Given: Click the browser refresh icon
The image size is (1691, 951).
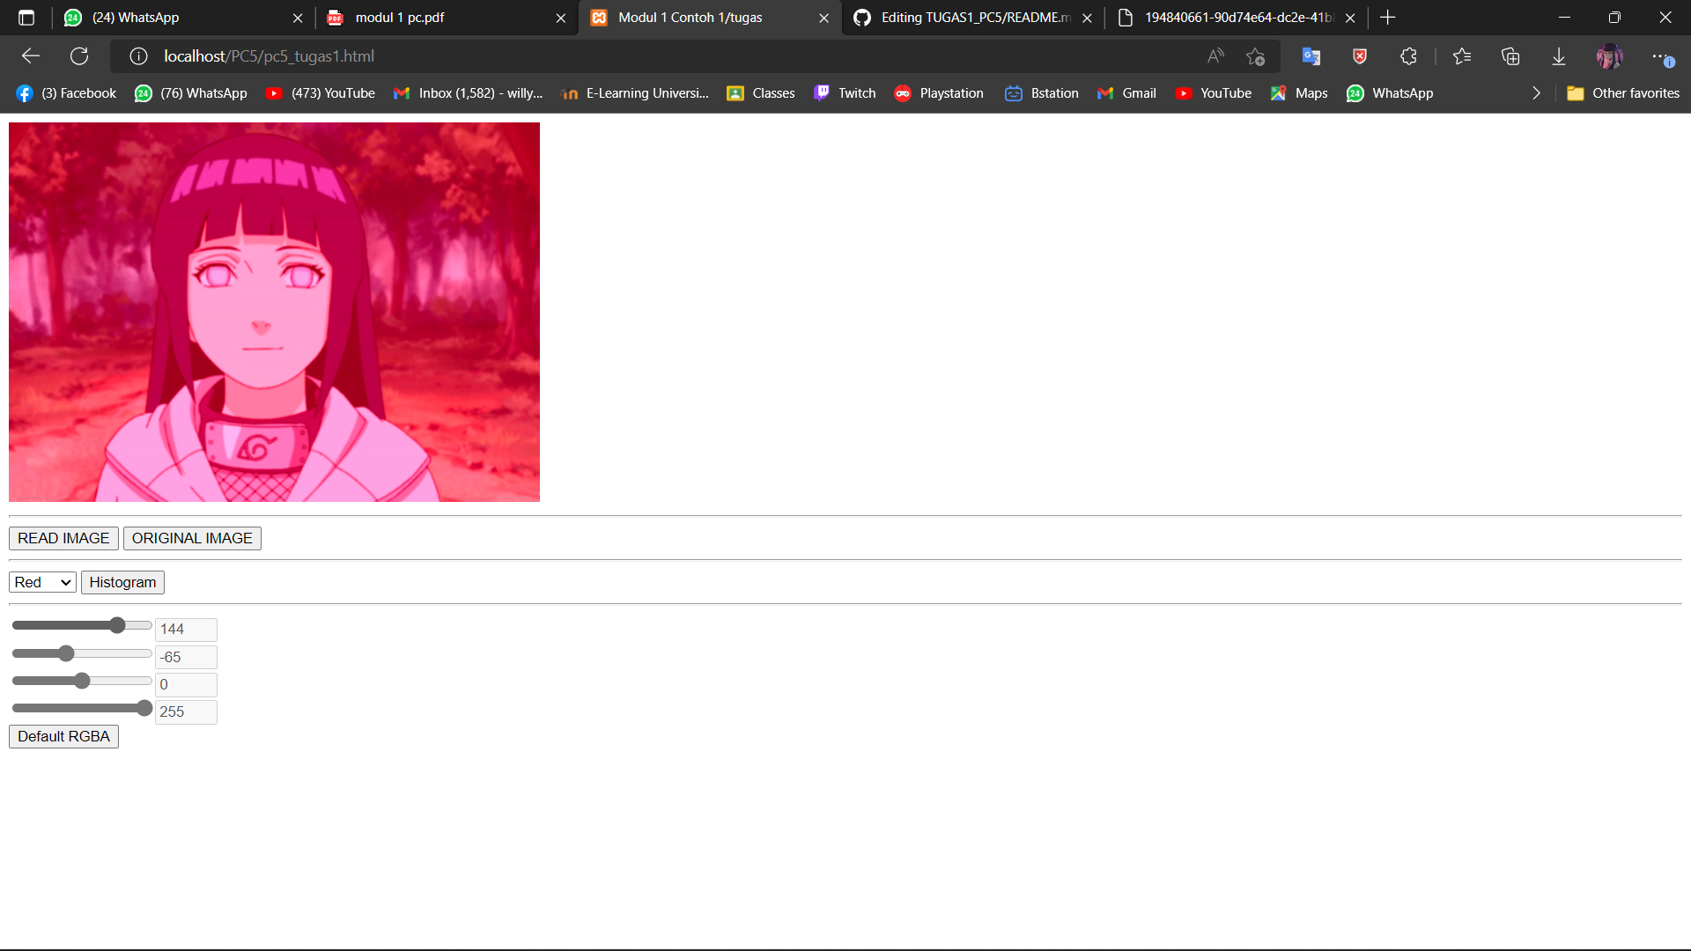Looking at the screenshot, I should pos(79,56).
